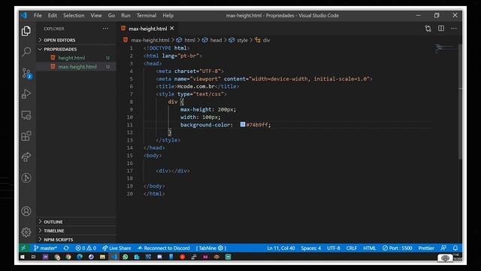Open errors and warnings count in status bar

tap(86, 248)
